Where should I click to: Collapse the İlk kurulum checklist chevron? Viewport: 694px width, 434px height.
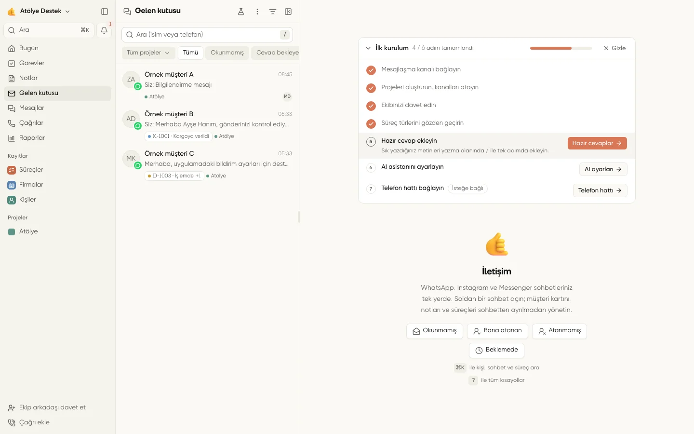(x=368, y=48)
